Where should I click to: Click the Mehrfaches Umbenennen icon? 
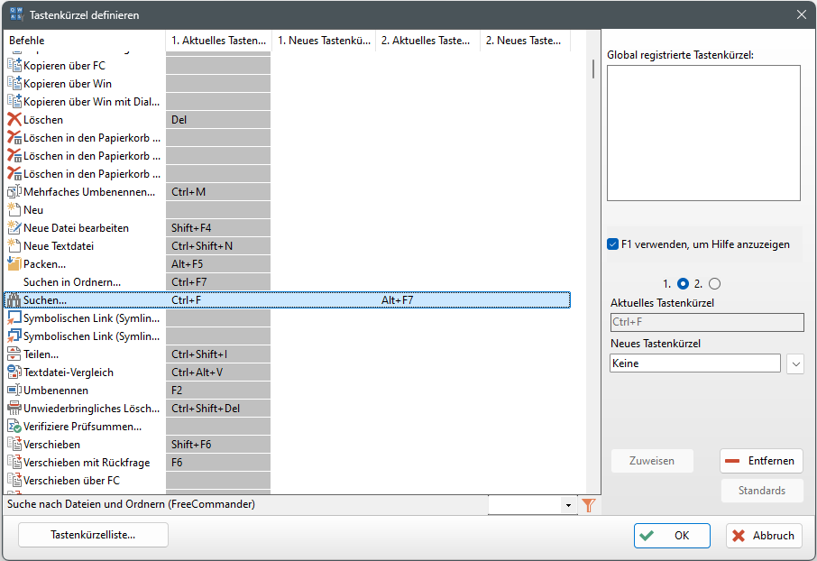(14, 191)
